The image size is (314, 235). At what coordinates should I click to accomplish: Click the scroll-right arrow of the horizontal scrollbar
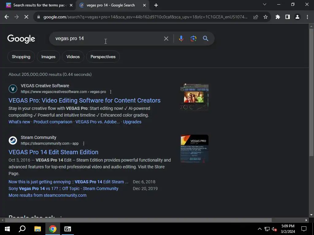point(306,220)
